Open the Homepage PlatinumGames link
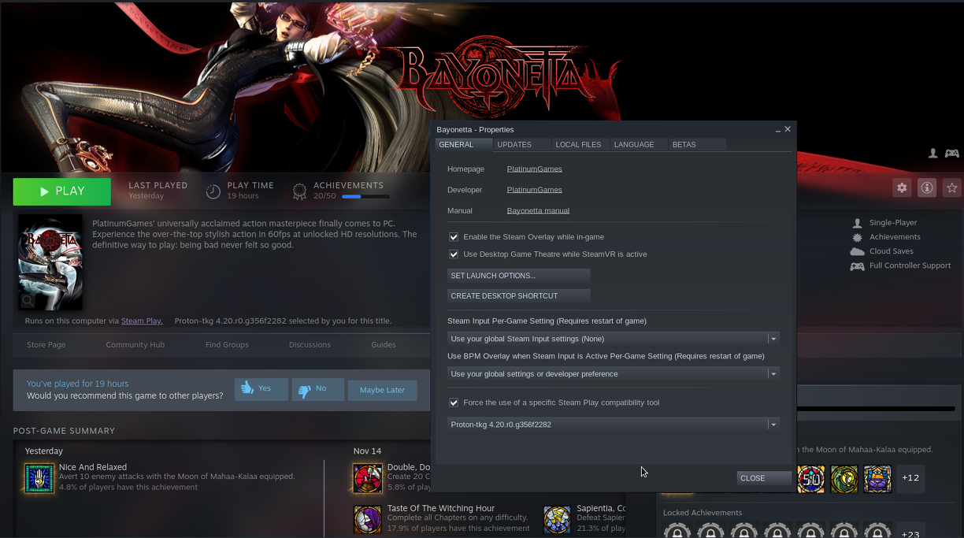Viewport: 964px width, 538px height. tap(535, 169)
